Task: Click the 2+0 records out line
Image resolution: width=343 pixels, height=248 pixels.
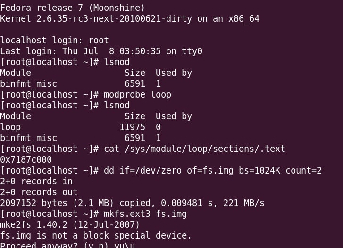Action: (39, 192)
